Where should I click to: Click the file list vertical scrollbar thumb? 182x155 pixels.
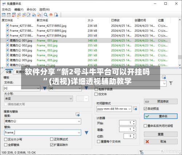pos(180,57)
